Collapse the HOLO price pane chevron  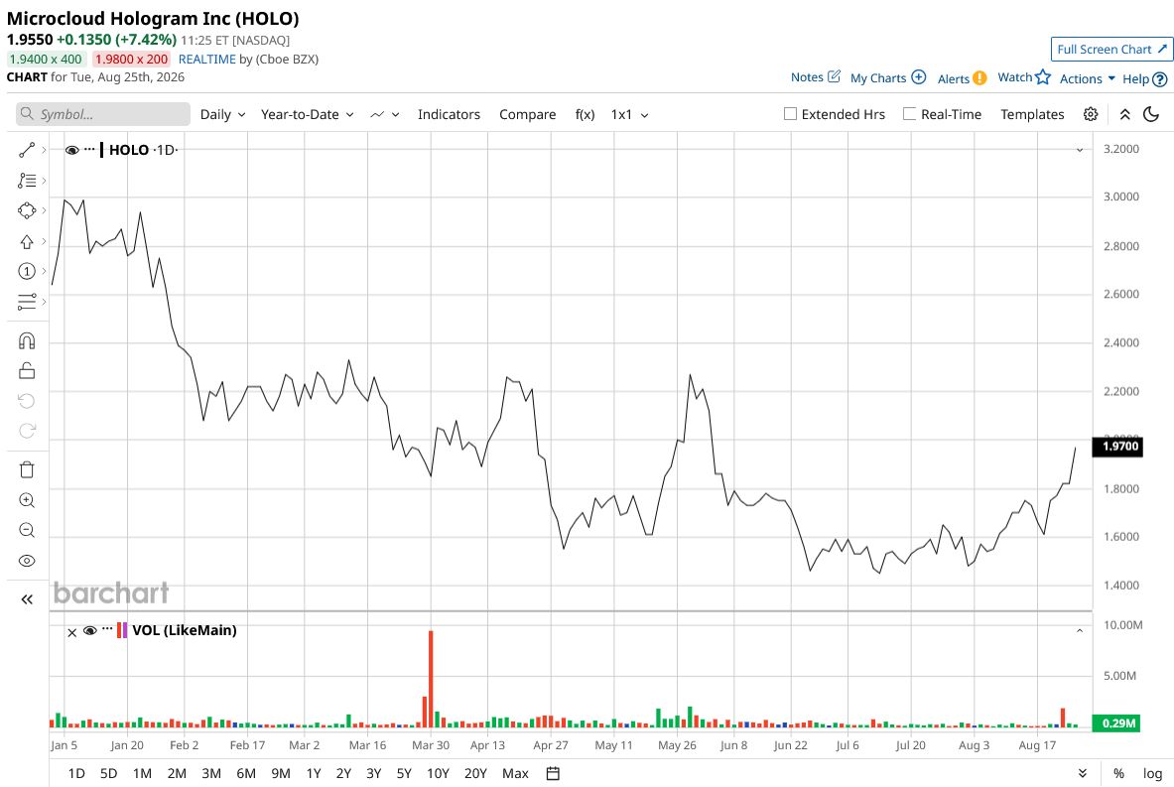pos(1080,150)
